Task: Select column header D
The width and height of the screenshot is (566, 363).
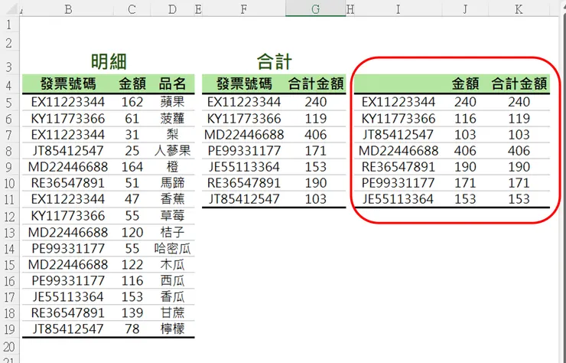Action: click(x=172, y=8)
